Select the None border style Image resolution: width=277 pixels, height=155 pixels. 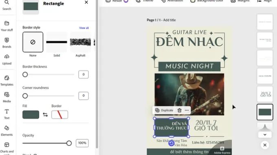pos(33,42)
